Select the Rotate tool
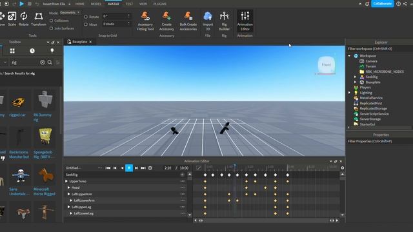Image resolution: width=413 pixels, height=232 pixels. tap(23, 19)
